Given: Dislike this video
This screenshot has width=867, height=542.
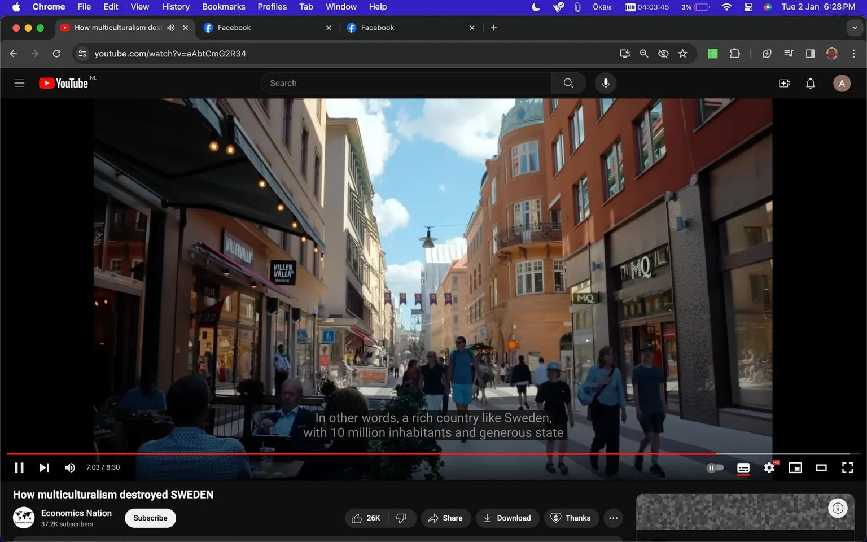Looking at the screenshot, I should tap(402, 518).
